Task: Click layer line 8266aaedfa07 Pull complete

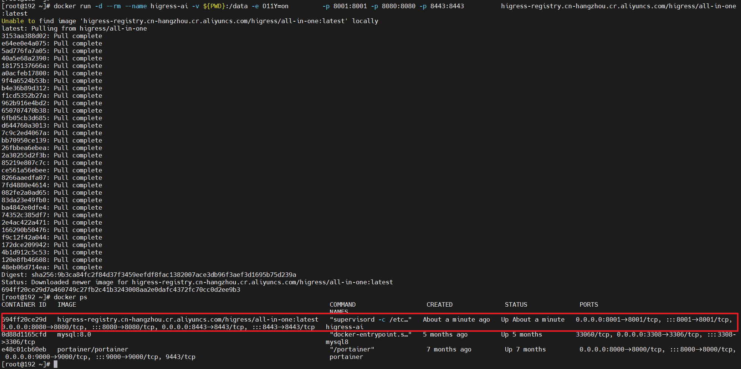Action: [x=52, y=178]
